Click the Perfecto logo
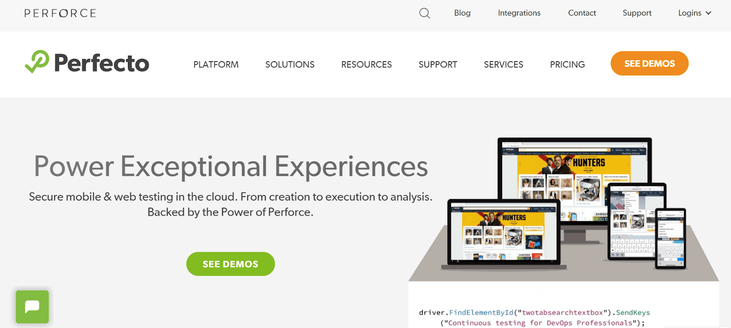731x328 pixels. click(87, 63)
